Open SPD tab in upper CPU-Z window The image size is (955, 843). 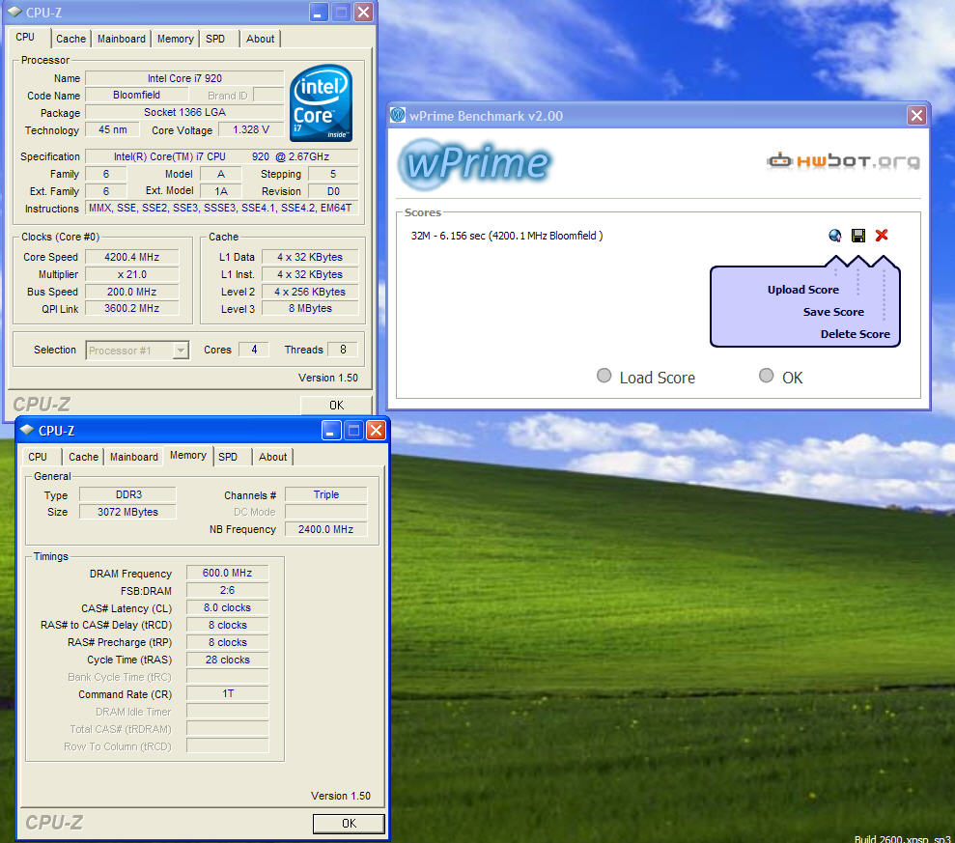[x=215, y=39]
